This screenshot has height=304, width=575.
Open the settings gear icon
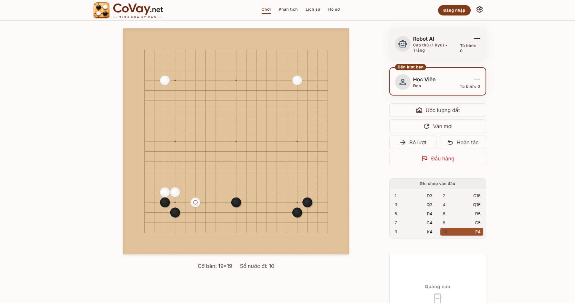click(x=479, y=10)
